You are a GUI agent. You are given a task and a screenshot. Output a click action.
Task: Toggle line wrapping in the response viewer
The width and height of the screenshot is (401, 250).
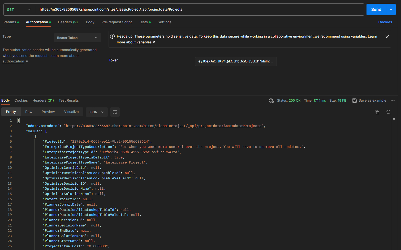tap(115, 112)
